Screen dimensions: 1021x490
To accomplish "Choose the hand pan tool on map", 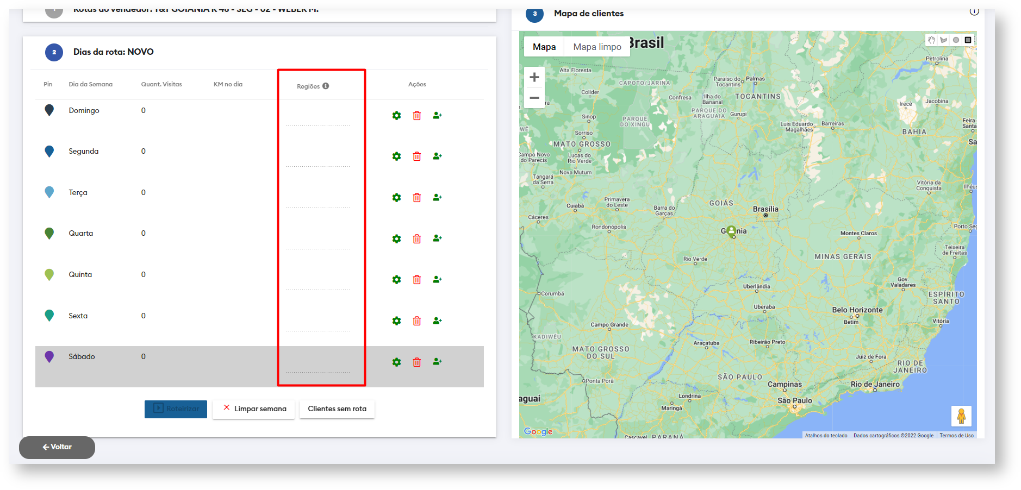I will click(931, 40).
